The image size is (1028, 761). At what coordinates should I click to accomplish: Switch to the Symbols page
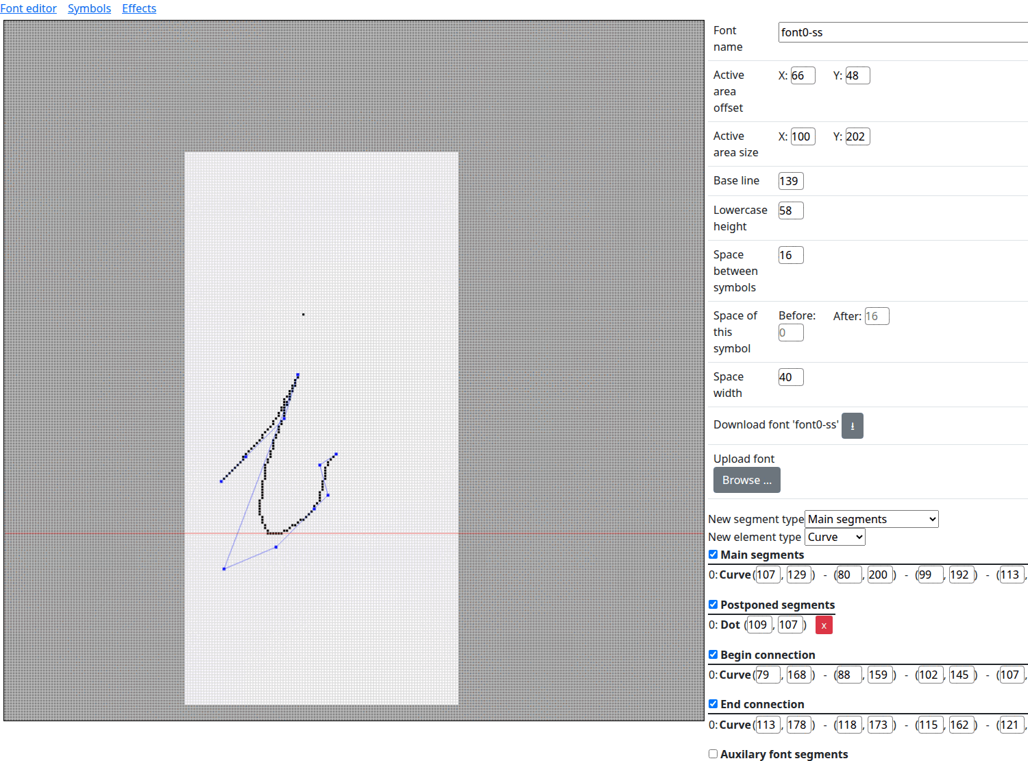(x=89, y=8)
